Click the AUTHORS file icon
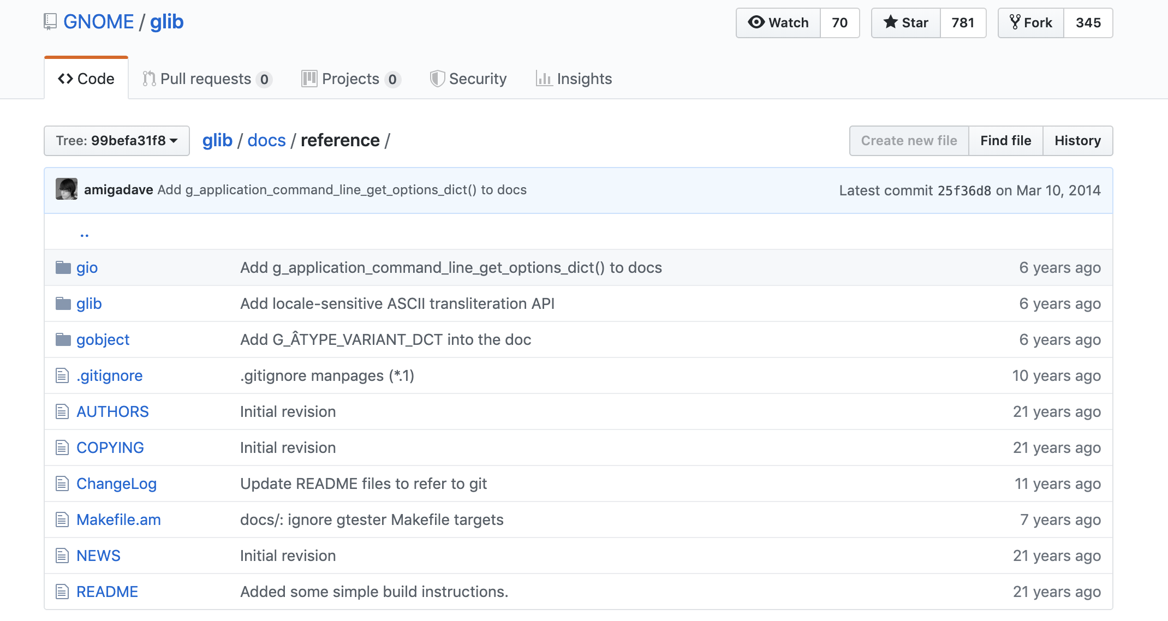 (x=62, y=411)
